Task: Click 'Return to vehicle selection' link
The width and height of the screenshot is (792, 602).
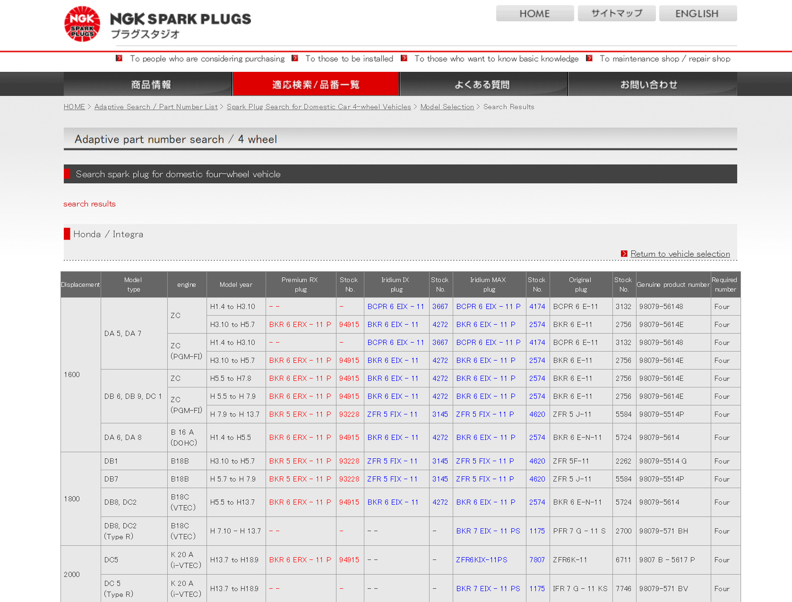Action: 680,254
